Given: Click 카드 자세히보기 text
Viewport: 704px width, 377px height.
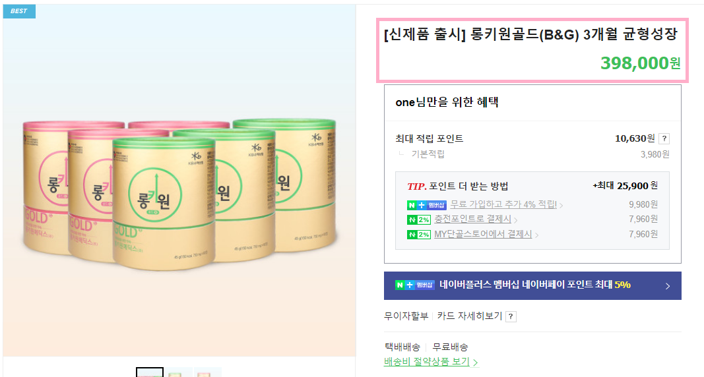Looking at the screenshot, I should [469, 316].
